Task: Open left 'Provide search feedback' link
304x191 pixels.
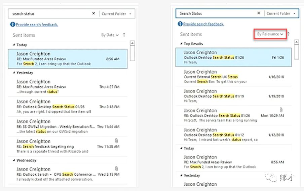Action: pyautogui.click(x=37, y=25)
